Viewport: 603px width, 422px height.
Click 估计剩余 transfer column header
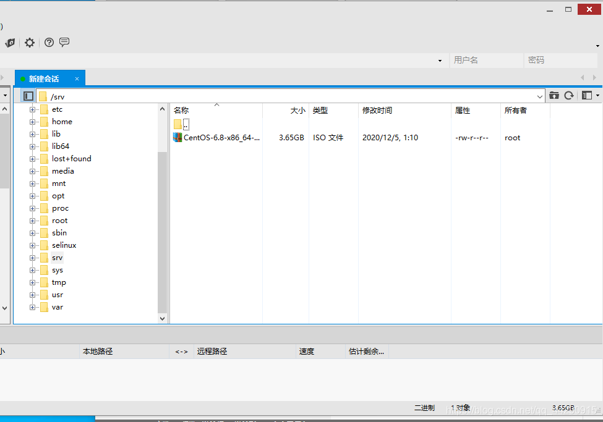(366, 352)
